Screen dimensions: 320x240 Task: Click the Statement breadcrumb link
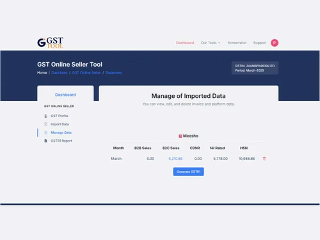click(114, 73)
